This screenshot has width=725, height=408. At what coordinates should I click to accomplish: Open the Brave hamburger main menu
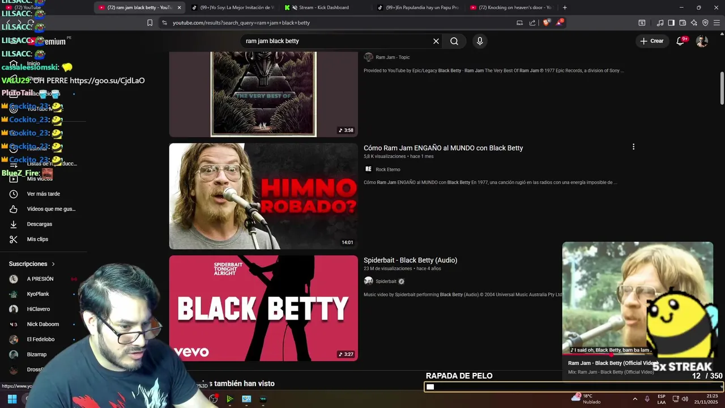[717, 23]
